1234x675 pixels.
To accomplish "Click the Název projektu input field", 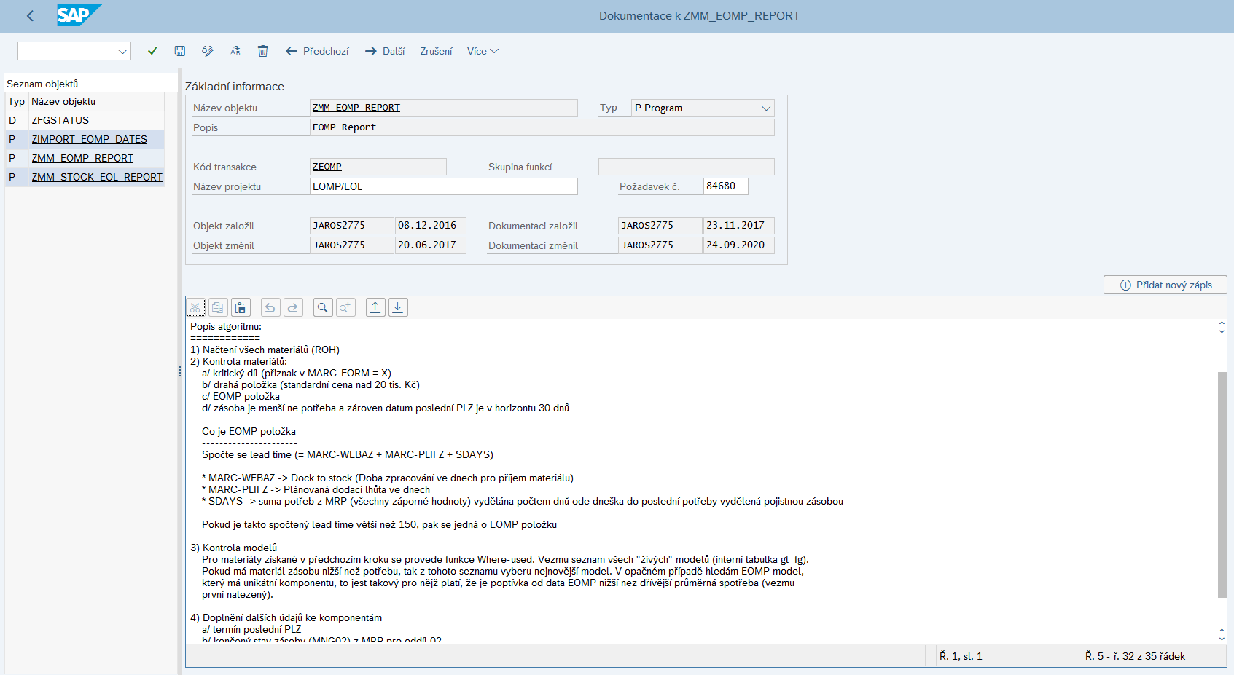I will 443,186.
